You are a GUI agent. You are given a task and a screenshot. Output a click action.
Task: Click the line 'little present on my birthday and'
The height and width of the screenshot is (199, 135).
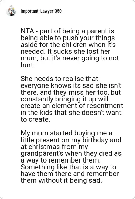(71, 140)
